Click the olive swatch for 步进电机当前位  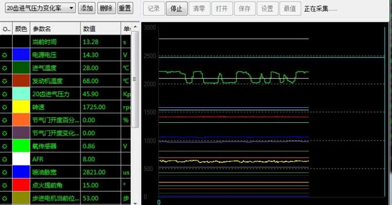point(21,198)
